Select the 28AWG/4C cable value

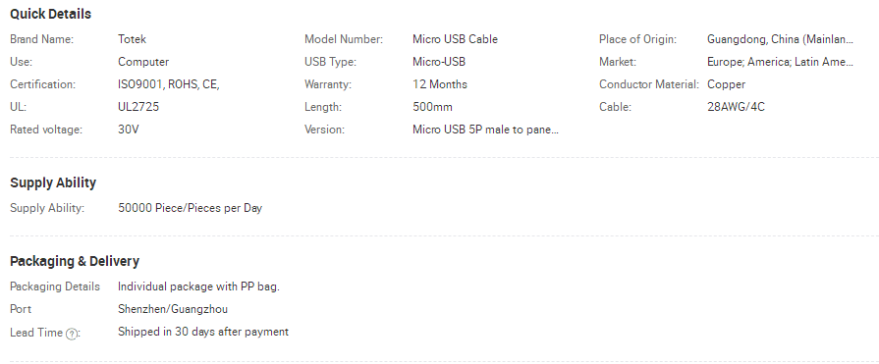736,107
